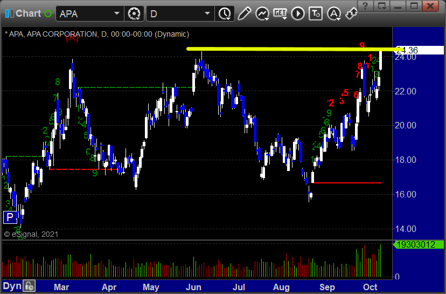Open the D interval dropdown
The height and width of the screenshot is (294, 446).
pos(207,13)
